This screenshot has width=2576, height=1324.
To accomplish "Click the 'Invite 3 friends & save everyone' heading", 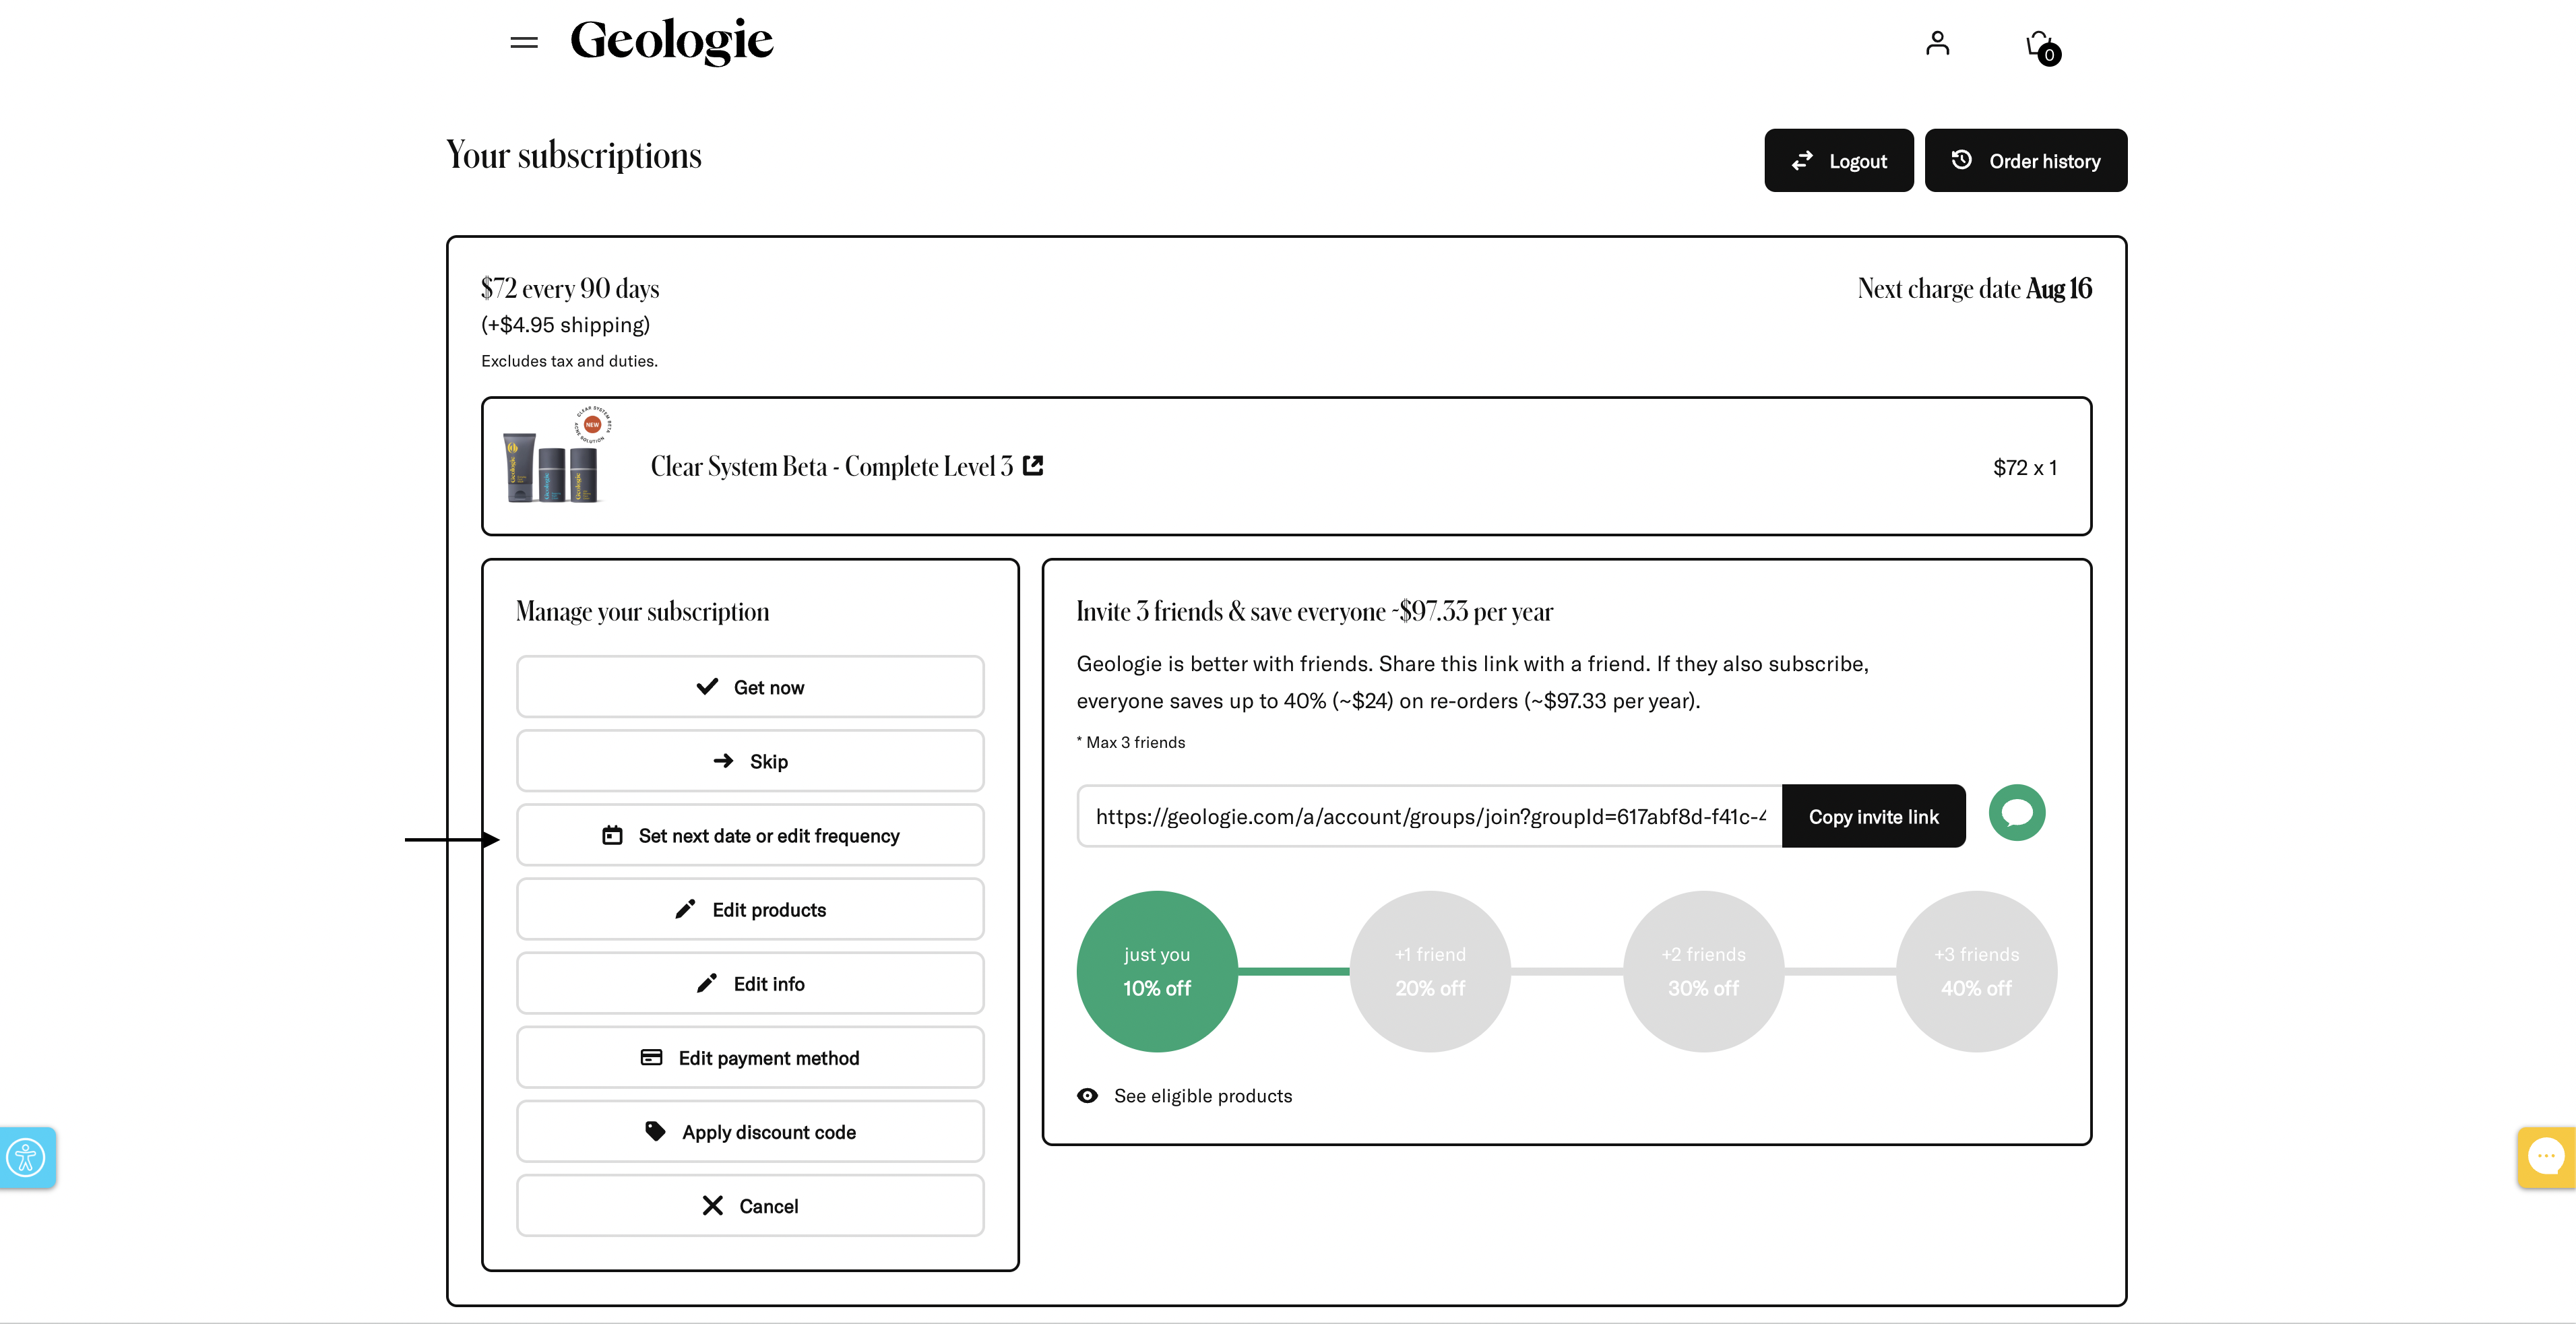I will coord(1314,611).
